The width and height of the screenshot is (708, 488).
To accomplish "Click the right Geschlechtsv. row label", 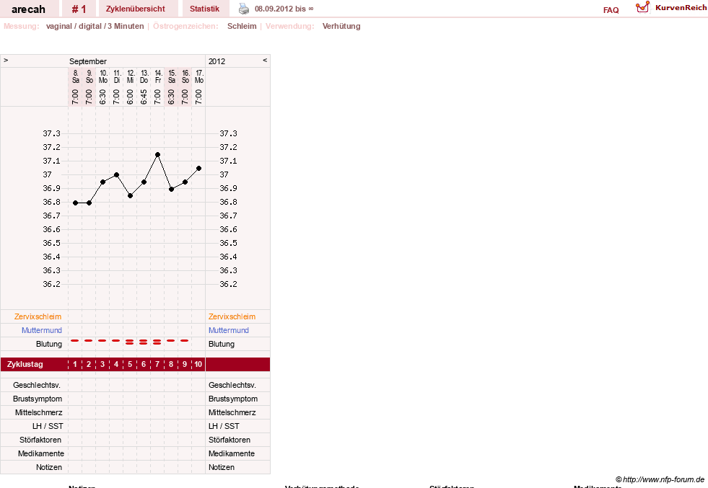I will [x=232, y=385].
